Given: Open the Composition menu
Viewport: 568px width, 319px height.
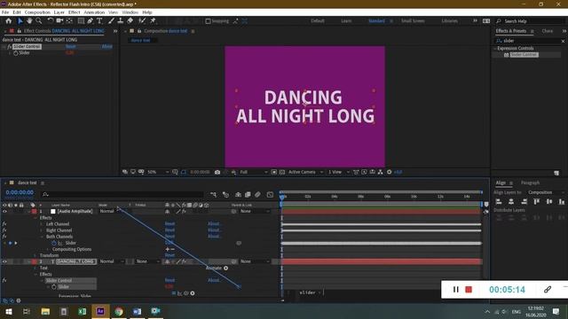Looking at the screenshot, I should (x=37, y=12).
